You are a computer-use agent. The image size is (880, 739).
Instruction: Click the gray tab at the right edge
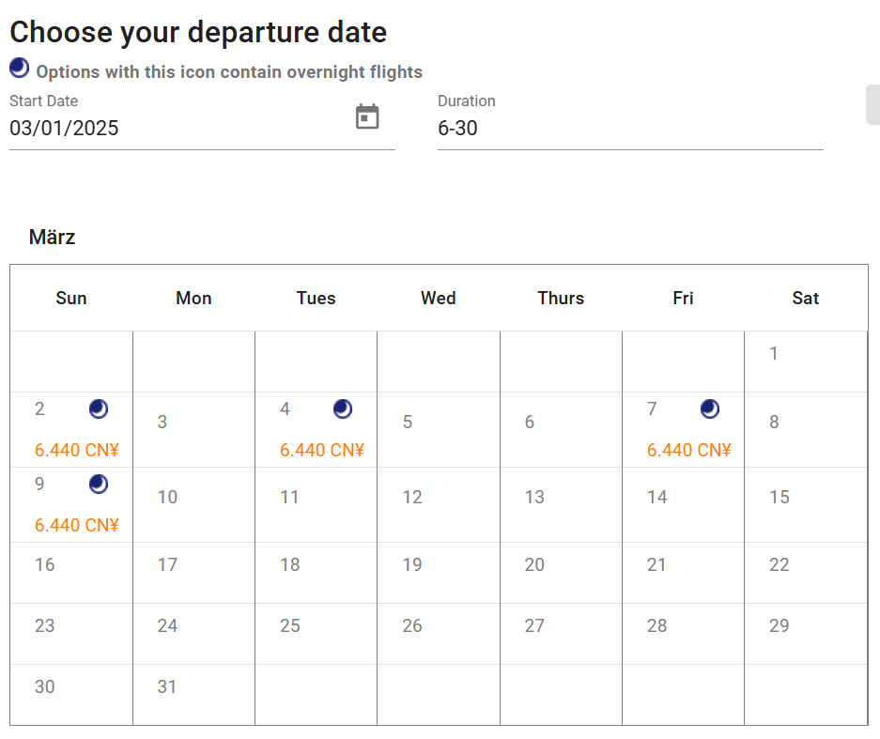872,104
